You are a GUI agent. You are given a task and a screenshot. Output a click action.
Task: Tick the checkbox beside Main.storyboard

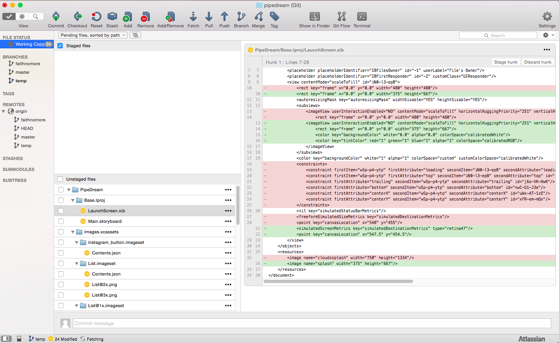click(61, 221)
